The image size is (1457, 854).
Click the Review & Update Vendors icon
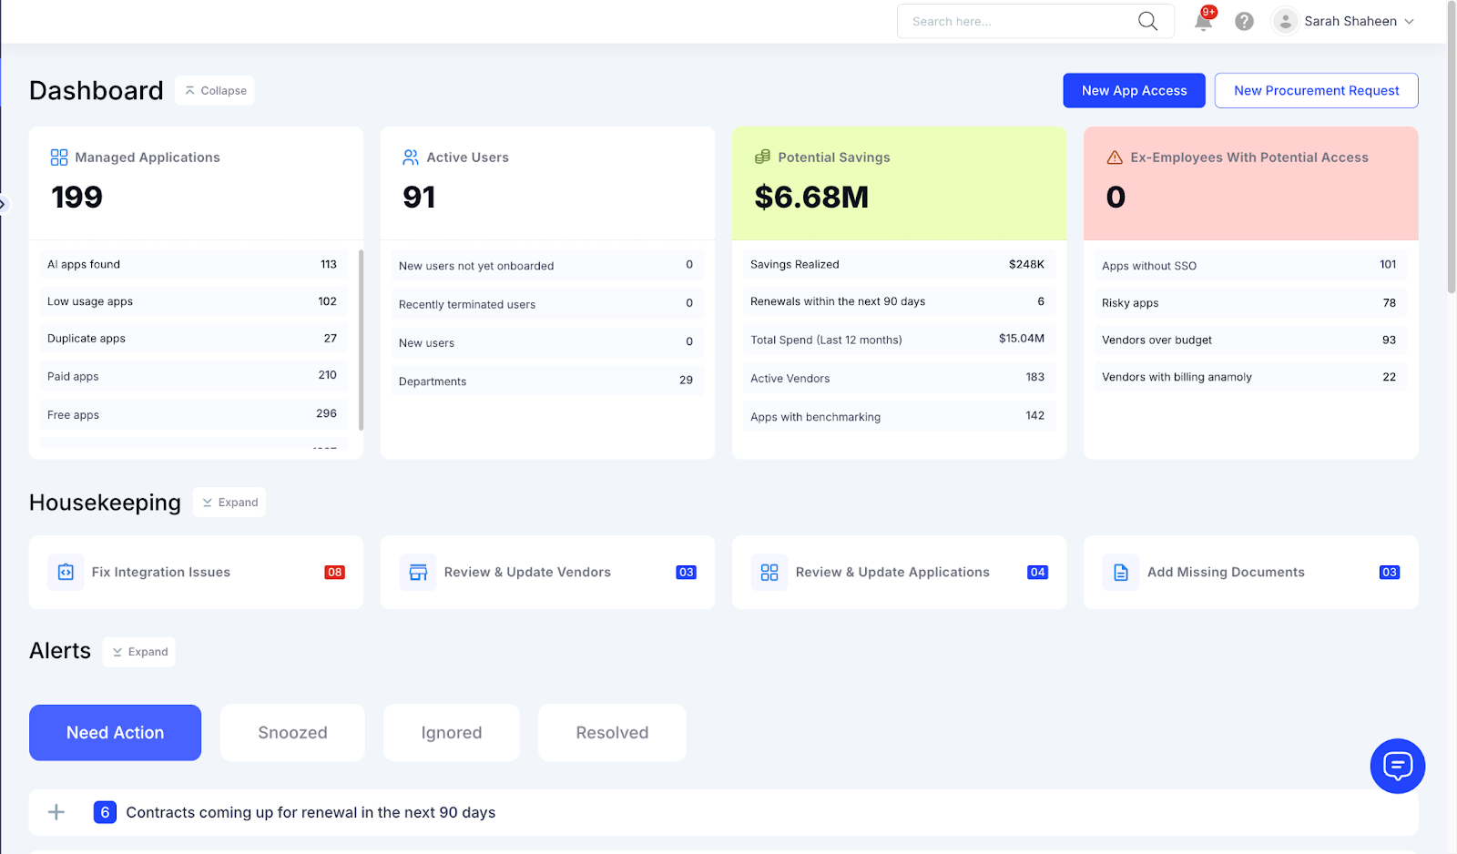(417, 572)
